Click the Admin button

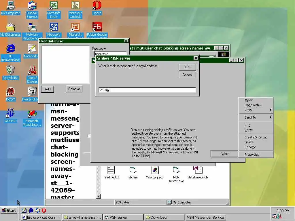click(x=225, y=154)
